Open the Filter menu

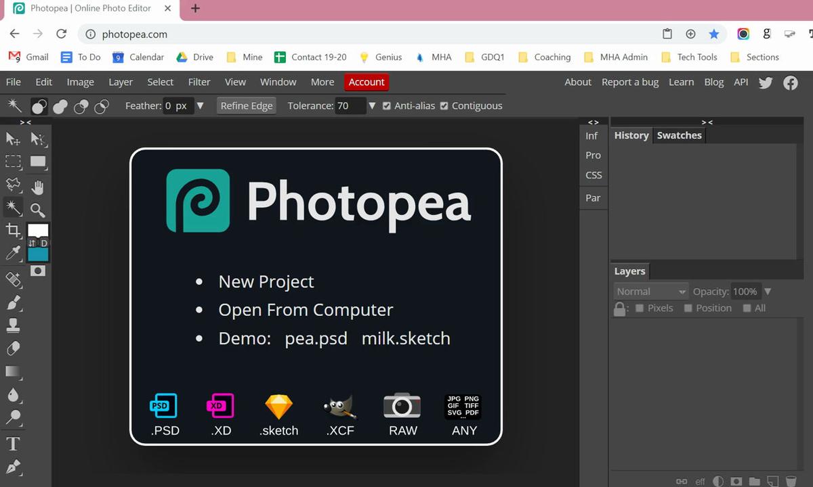(x=199, y=83)
